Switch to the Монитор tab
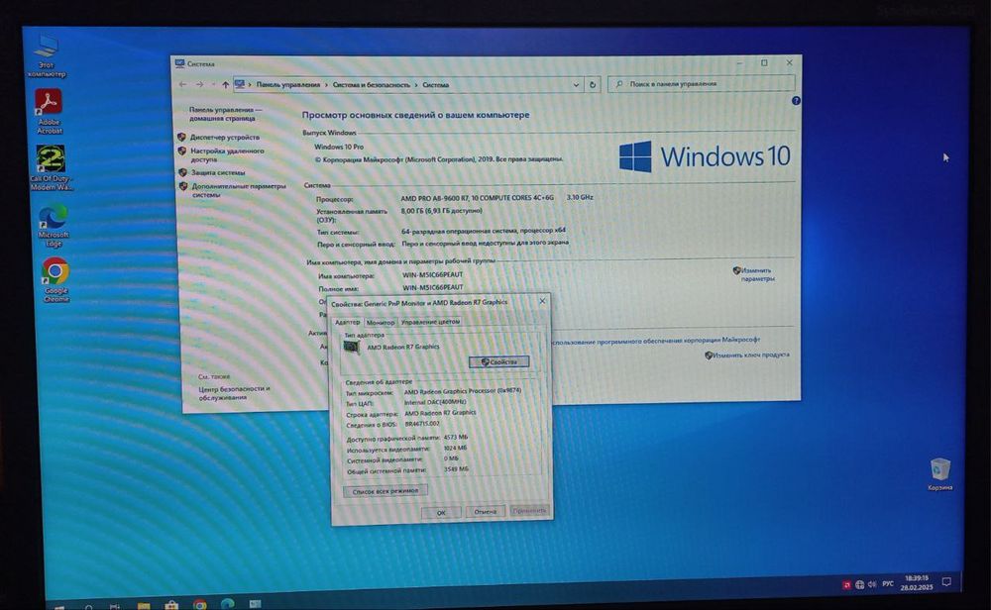This screenshot has height=610, width=991. (381, 322)
